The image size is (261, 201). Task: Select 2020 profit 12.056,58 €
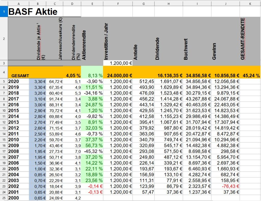click(x=226, y=81)
